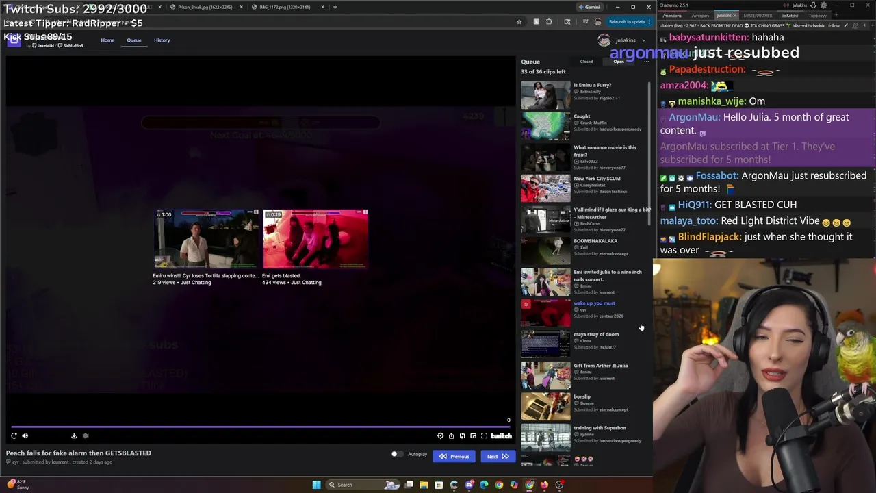Open Discord from the taskbar
Image resolution: width=876 pixels, height=493 pixels.
(469, 485)
